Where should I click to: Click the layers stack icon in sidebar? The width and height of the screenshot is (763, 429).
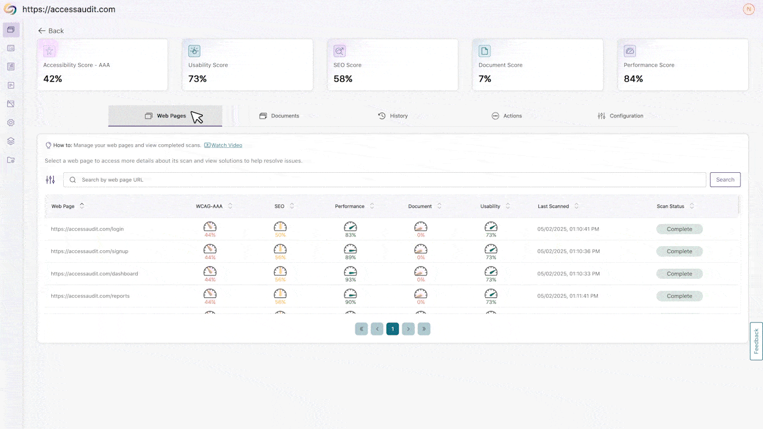click(x=11, y=141)
